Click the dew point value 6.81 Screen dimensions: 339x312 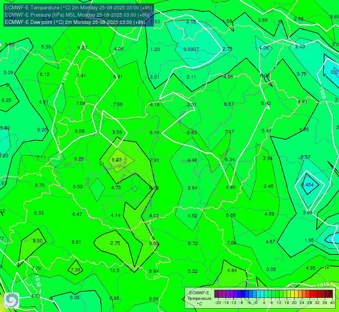click(x=118, y=77)
